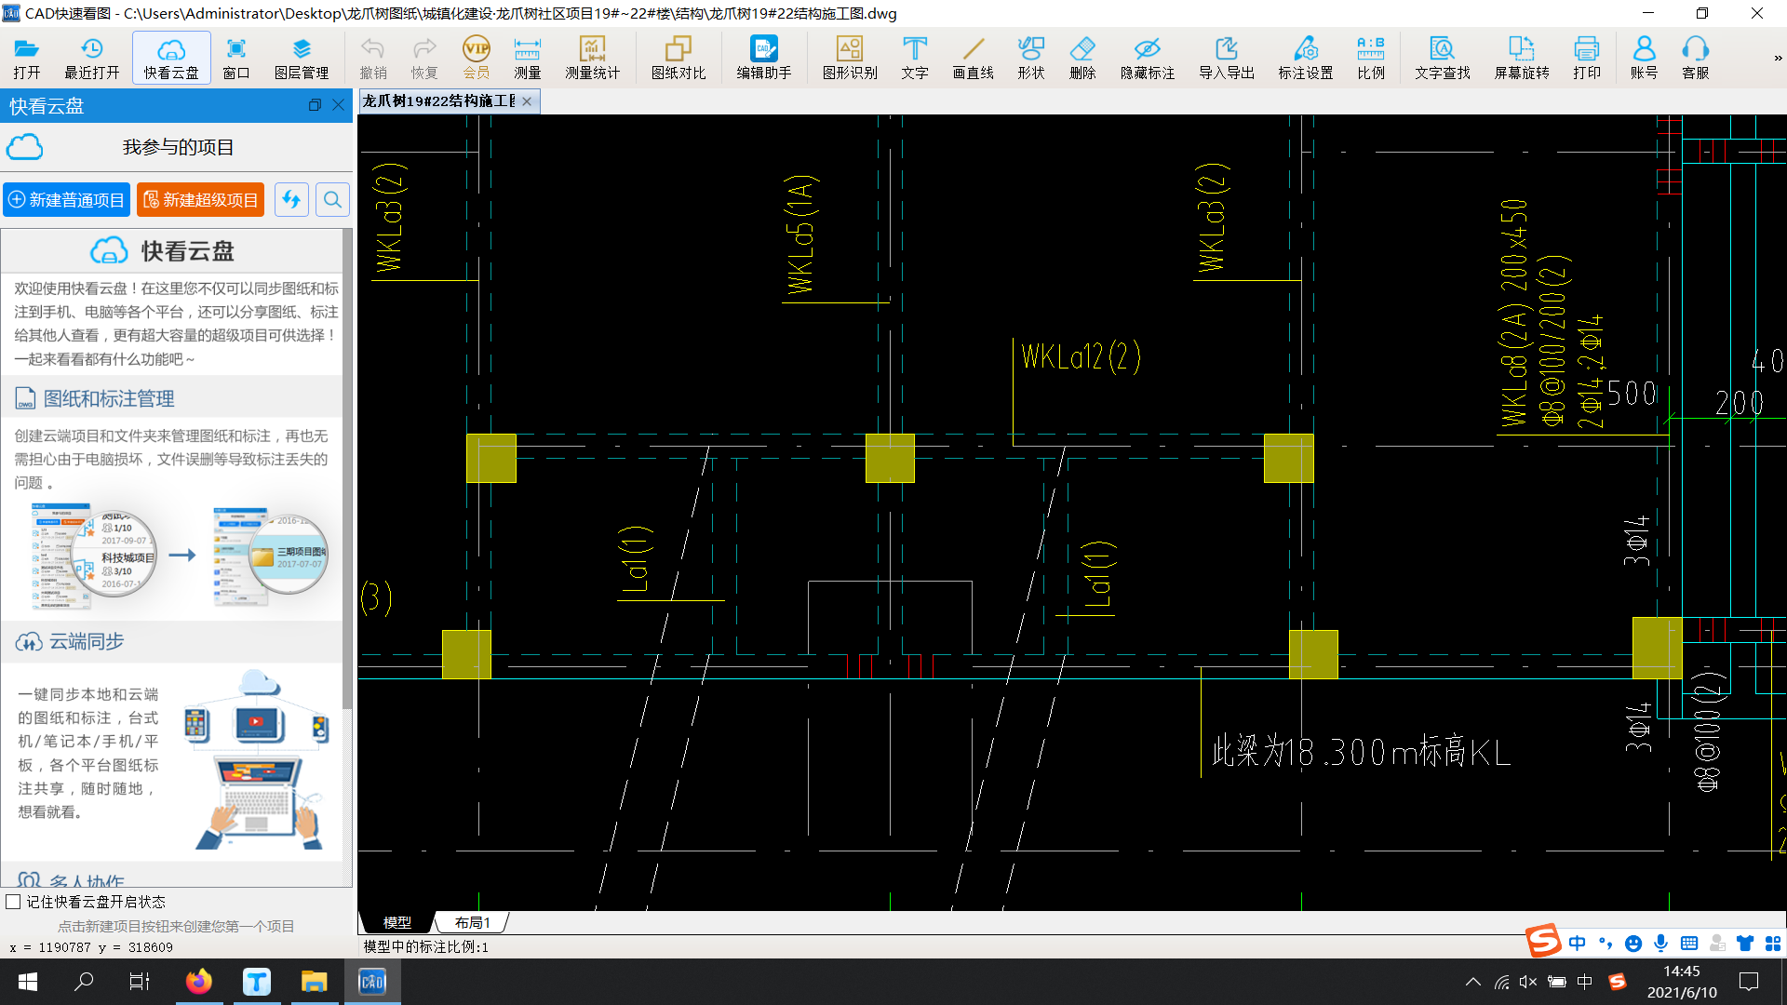
Task: Select the 画直线 line tool
Action: pyautogui.click(x=974, y=59)
